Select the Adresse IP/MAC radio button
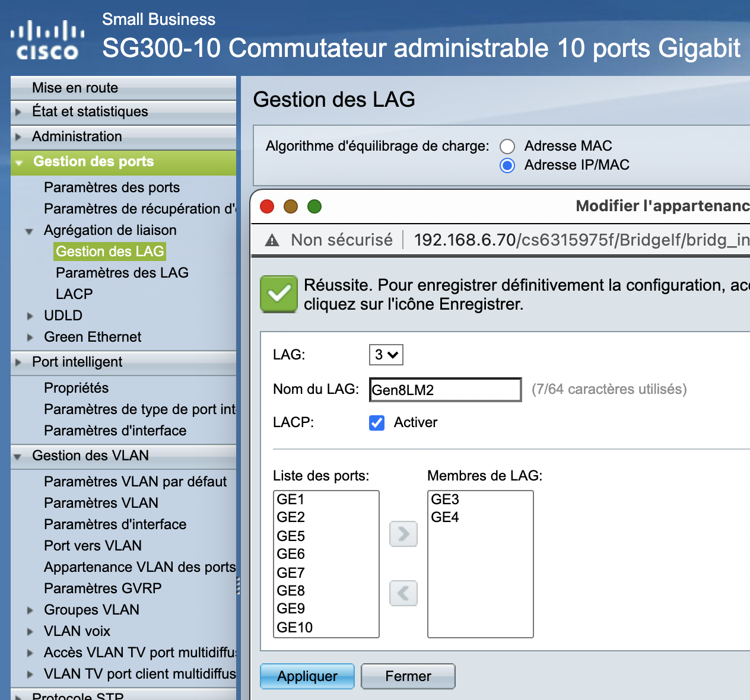Viewport: 750px width, 700px height. coord(507,166)
